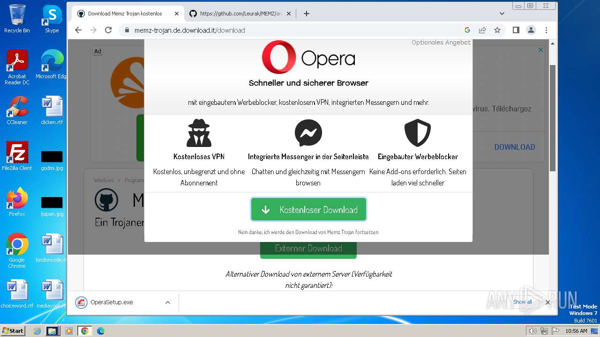Click the network tray icon
Image resolution: width=600 pixels, height=337 pixels.
pyautogui.click(x=544, y=331)
